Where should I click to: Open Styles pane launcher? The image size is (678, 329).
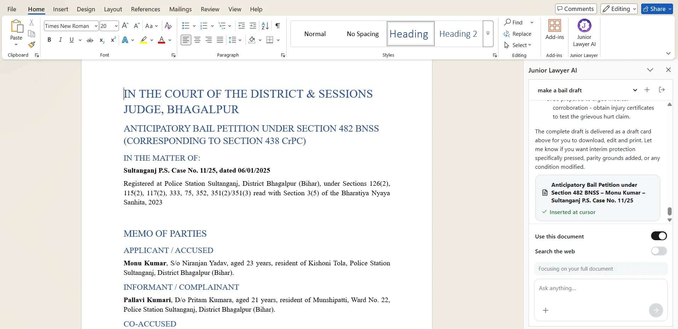click(x=495, y=55)
